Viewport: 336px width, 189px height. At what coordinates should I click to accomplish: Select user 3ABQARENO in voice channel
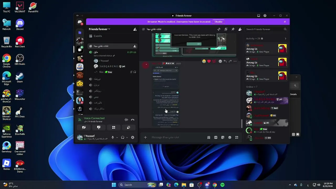(x=115, y=66)
